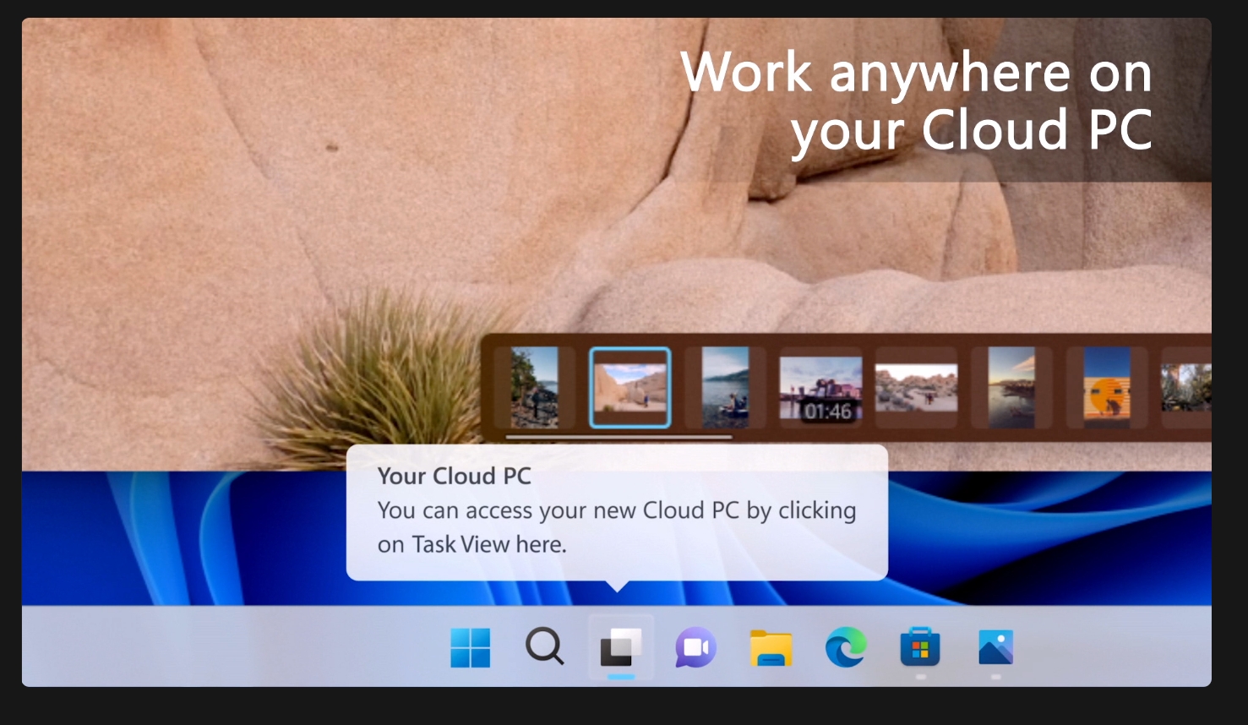Viewport: 1248px width, 725px height.
Task: Click the filmstrip horizontal scrollbar
Action: (619, 437)
